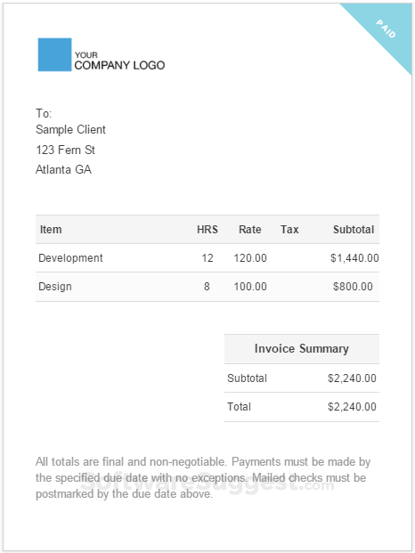Viewport: 415px width, 553px height.
Task: Click the Item column header
Action: 51,230
